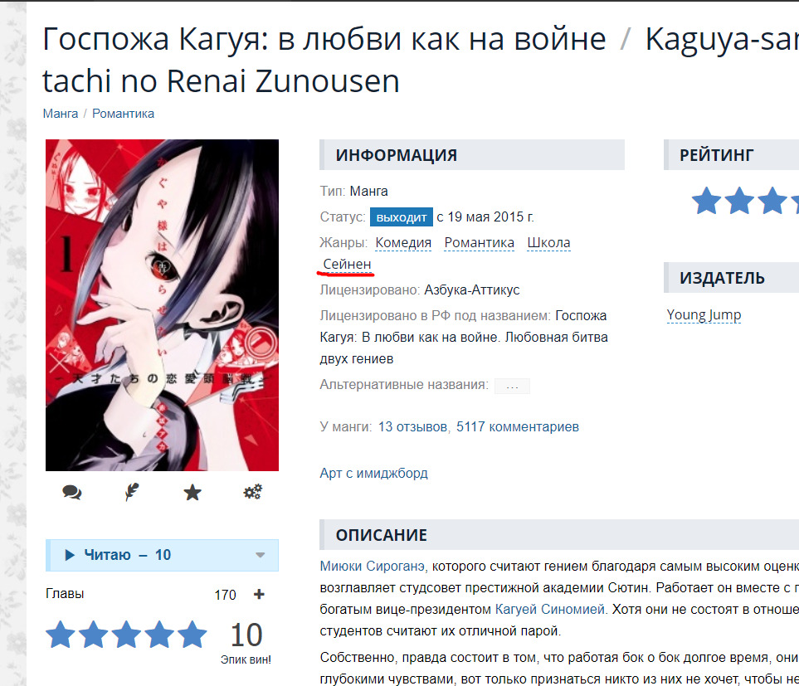
Task: Open the gears settings icon below cover
Action: (x=253, y=492)
